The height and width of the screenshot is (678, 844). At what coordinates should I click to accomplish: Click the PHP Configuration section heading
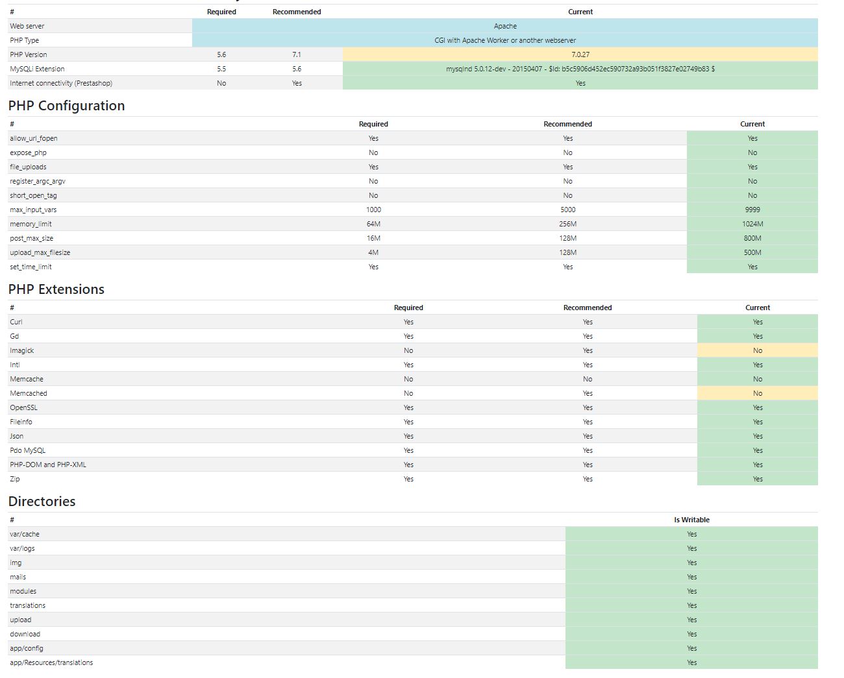tap(66, 105)
